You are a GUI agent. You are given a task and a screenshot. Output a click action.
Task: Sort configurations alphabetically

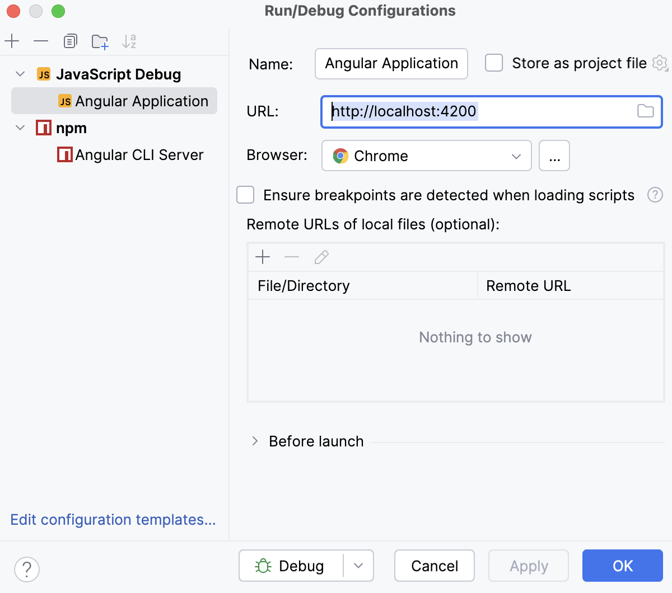129,41
